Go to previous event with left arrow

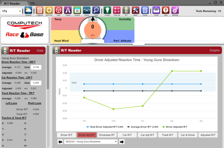(x=60, y=142)
